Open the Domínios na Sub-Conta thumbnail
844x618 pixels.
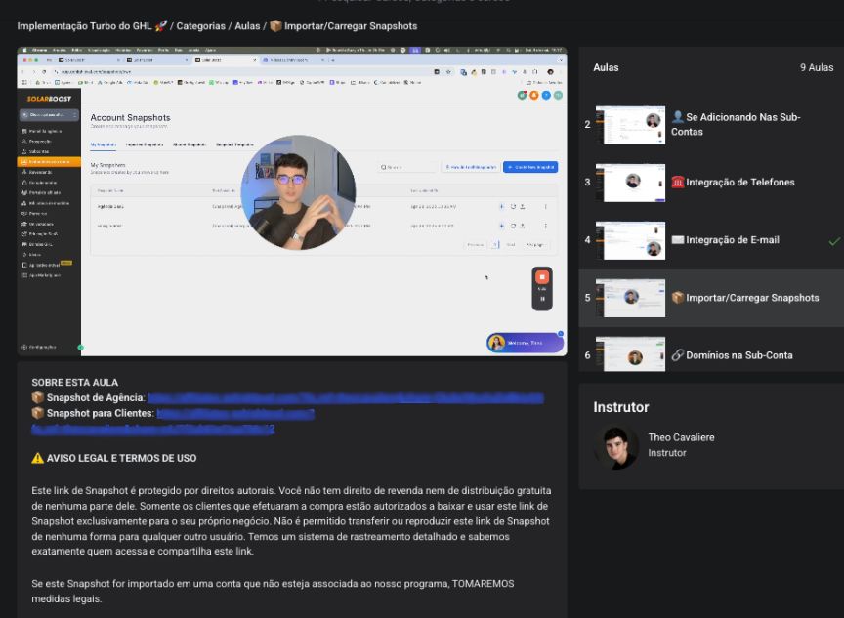(630, 354)
